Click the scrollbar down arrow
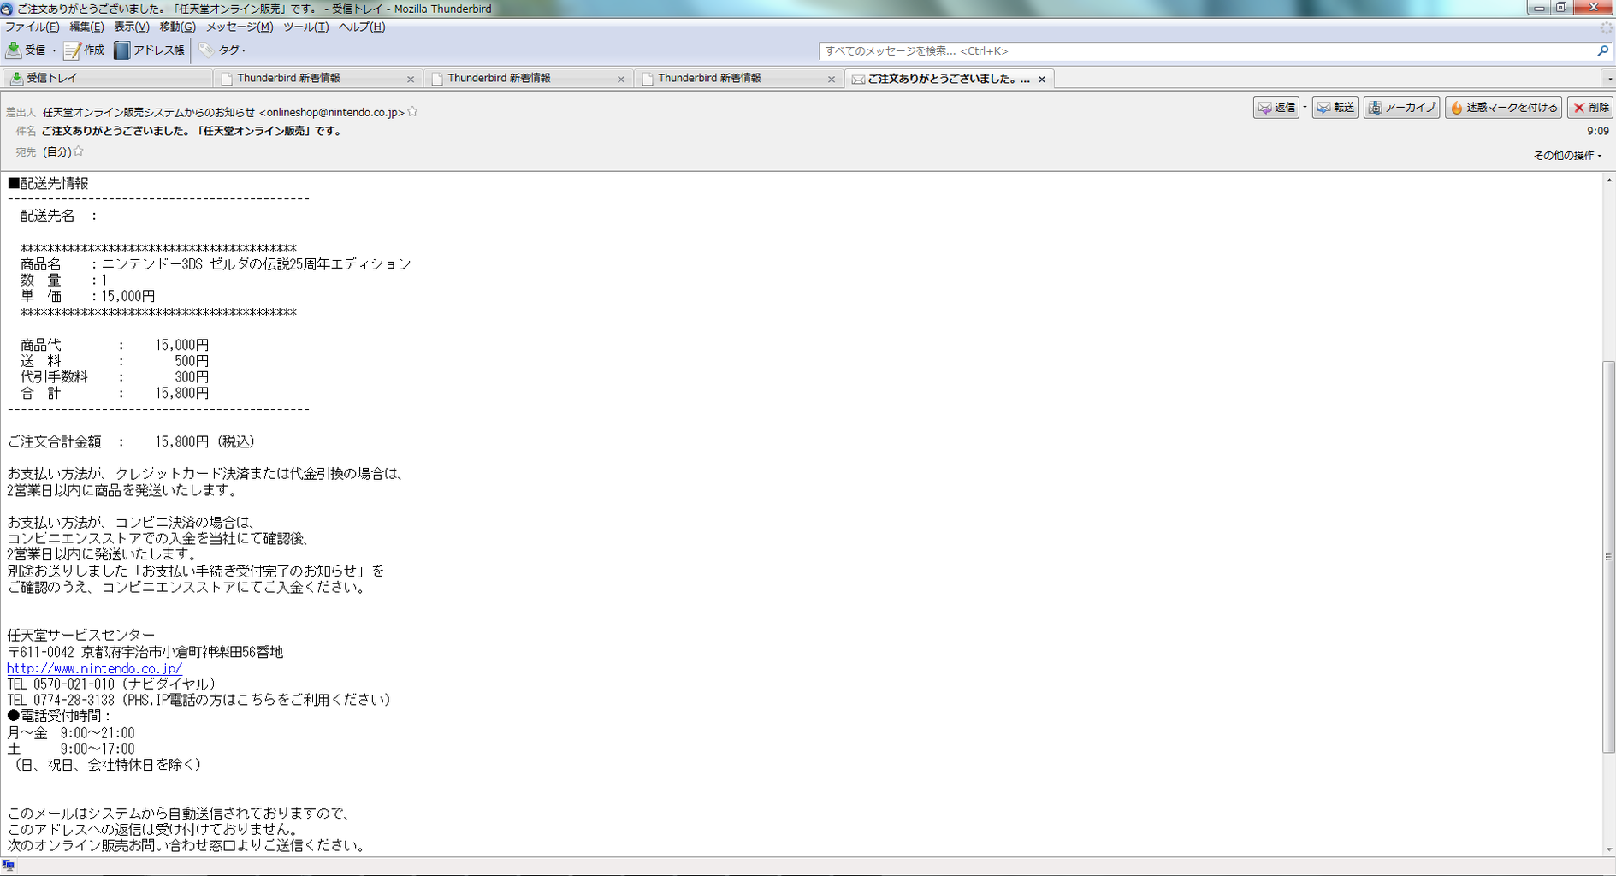 pos(1608,849)
